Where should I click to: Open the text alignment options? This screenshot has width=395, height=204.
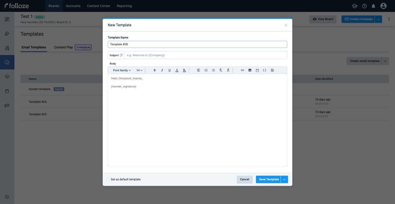[x=199, y=70]
